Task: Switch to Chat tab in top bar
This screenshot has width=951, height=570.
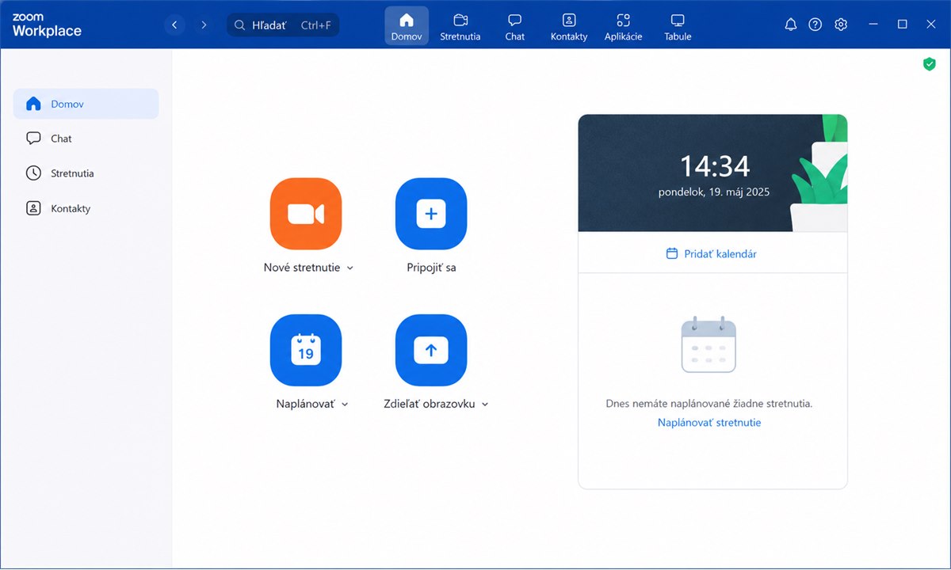Action: coord(515,25)
